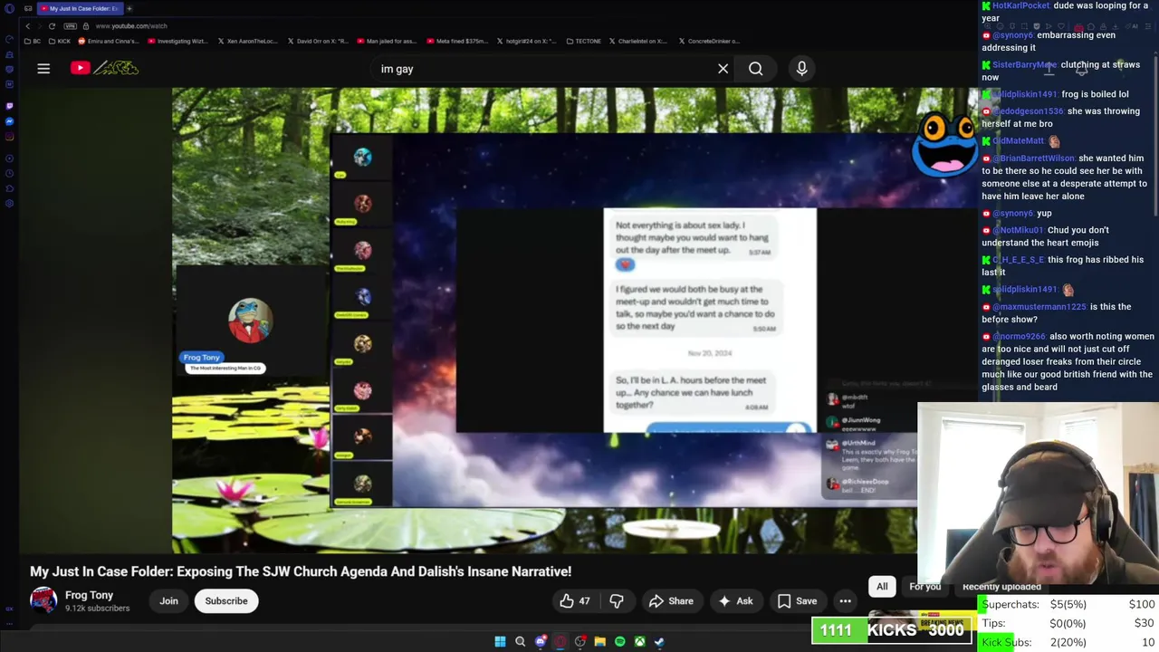Reload the page with the refresh icon

point(52,26)
